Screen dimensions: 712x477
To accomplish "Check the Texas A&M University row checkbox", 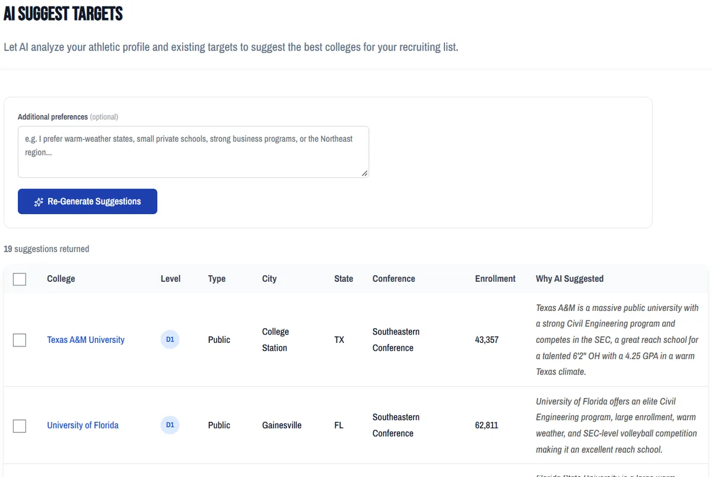I will pyautogui.click(x=20, y=340).
